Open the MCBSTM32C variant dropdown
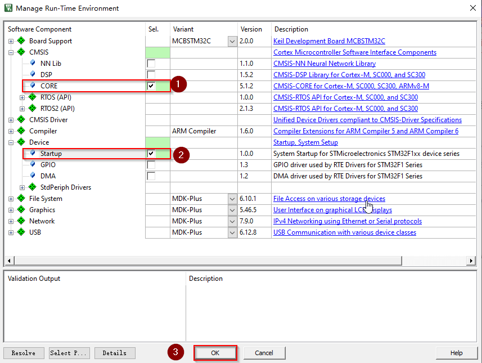Image resolution: width=482 pixels, height=363 pixels. tap(232, 41)
